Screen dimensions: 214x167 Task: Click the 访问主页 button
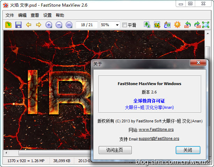(115, 150)
